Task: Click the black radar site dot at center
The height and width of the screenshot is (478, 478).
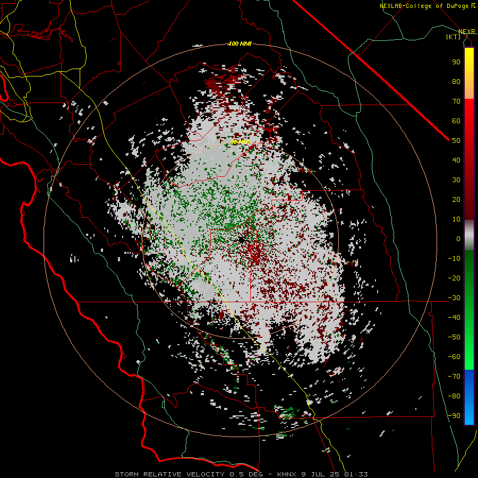Action: pyautogui.click(x=242, y=240)
